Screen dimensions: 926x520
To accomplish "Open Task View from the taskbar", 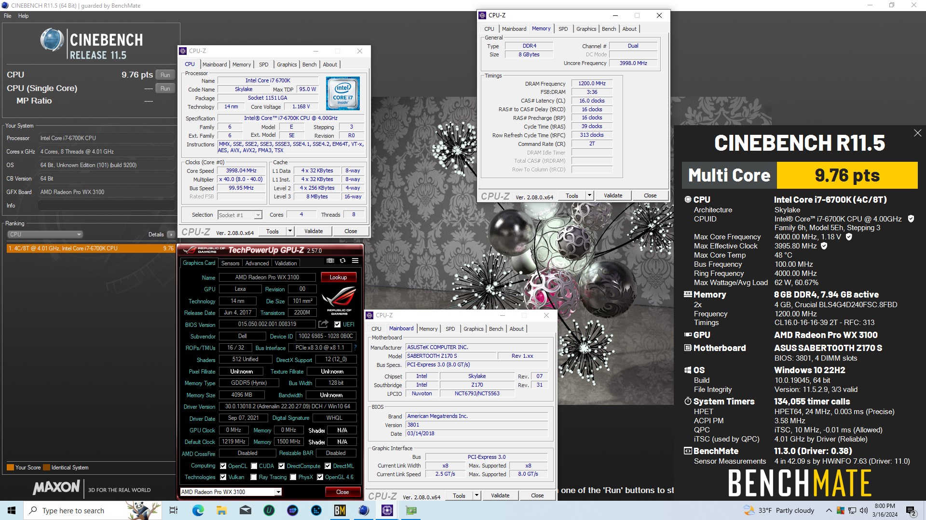I will [174, 510].
